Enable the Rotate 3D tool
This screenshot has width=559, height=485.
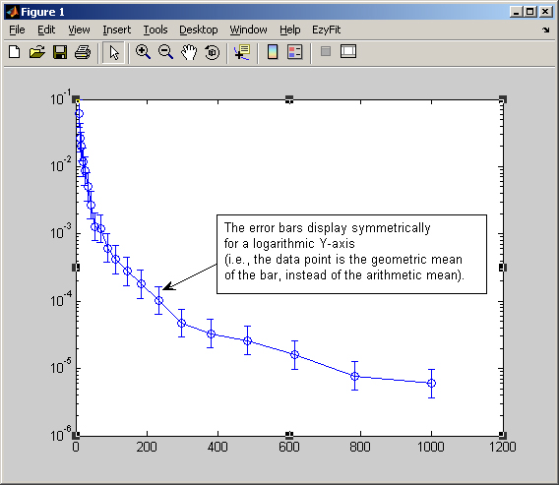(x=213, y=52)
